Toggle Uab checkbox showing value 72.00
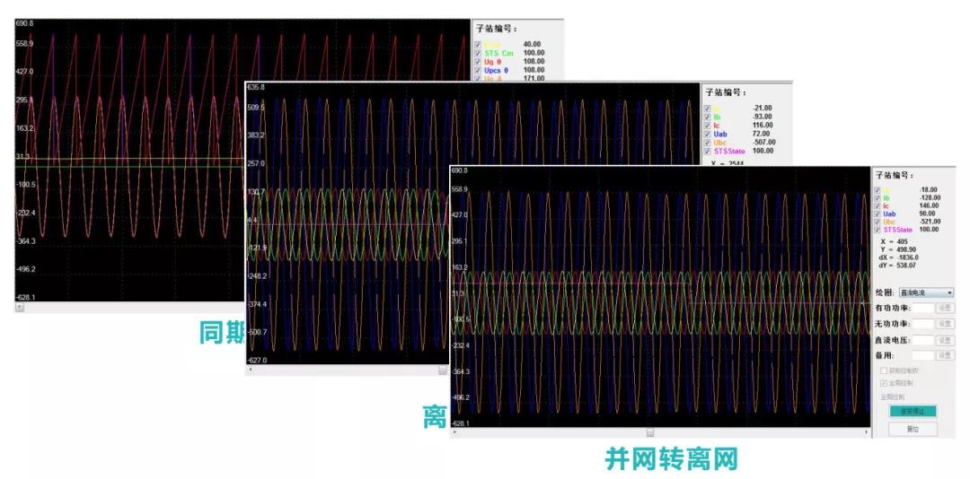 pos(708,134)
